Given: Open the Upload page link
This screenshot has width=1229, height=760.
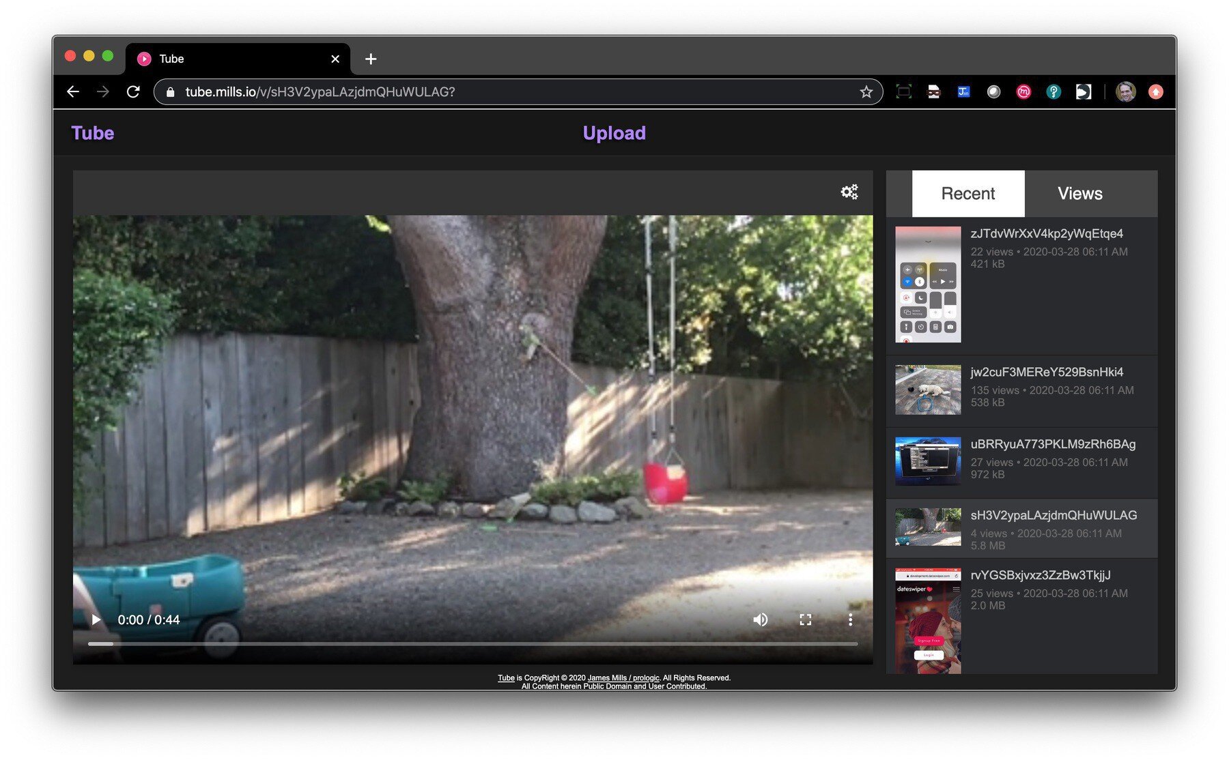Looking at the screenshot, I should (614, 133).
